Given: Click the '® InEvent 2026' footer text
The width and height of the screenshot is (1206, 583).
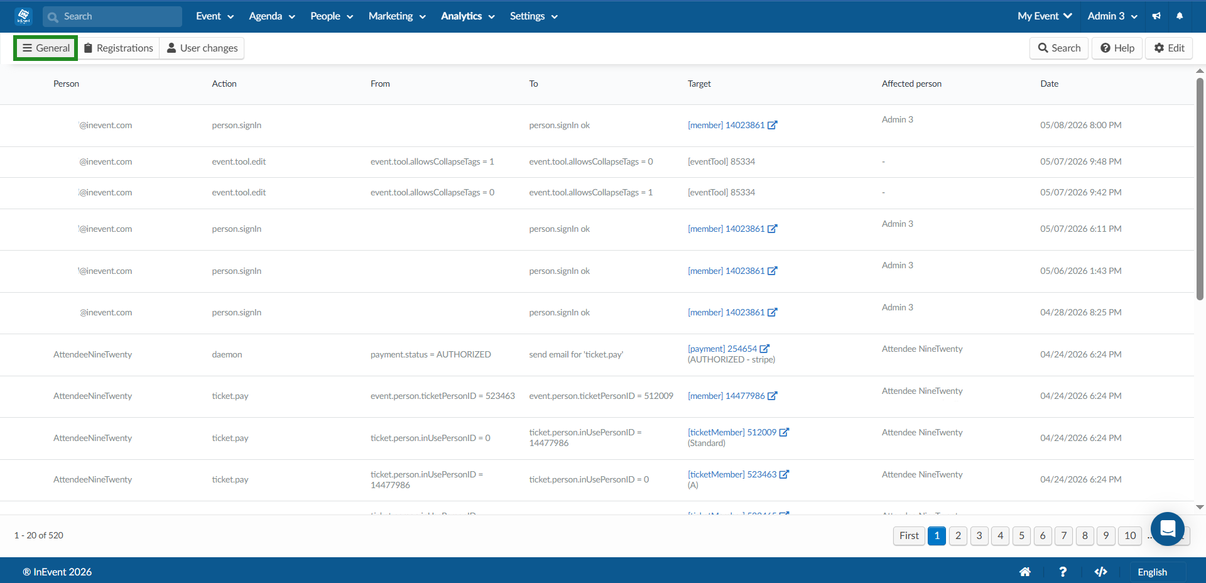Looking at the screenshot, I should [57, 572].
